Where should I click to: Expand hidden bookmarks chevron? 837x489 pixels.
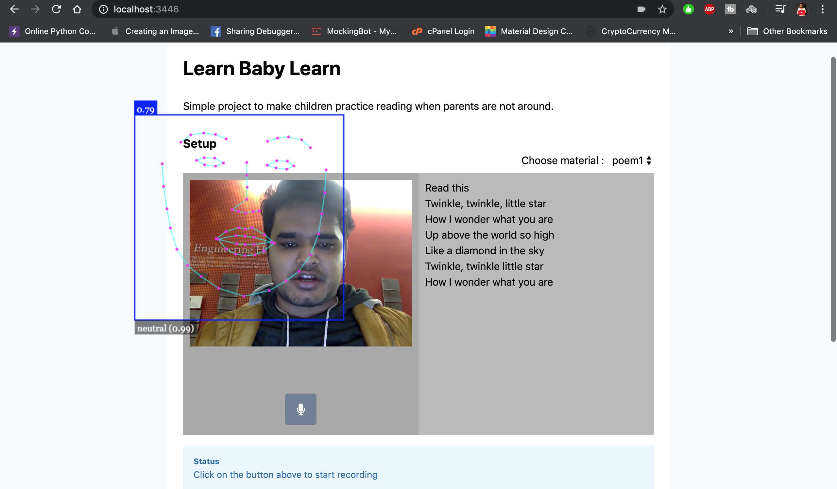(731, 31)
